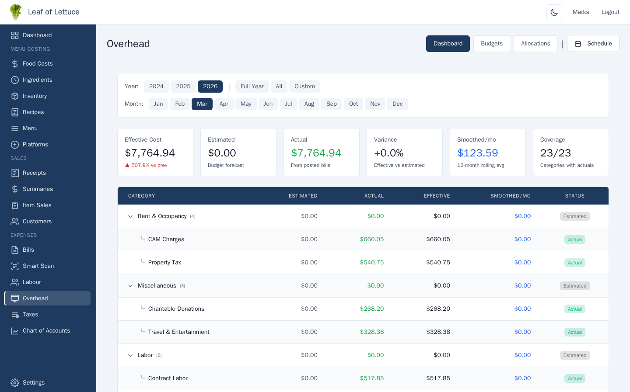Switch to the Budgets tab

(x=491, y=44)
